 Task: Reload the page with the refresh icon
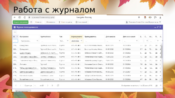click(25, 17)
